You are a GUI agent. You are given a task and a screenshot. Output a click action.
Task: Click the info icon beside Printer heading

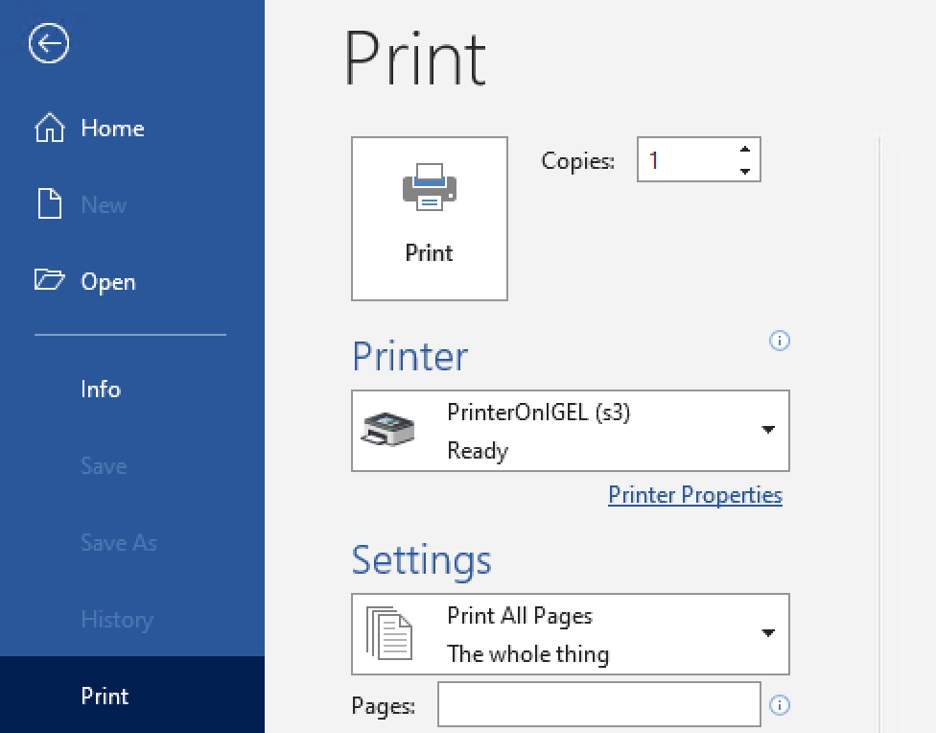pyautogui.click(x=780, y=341)
